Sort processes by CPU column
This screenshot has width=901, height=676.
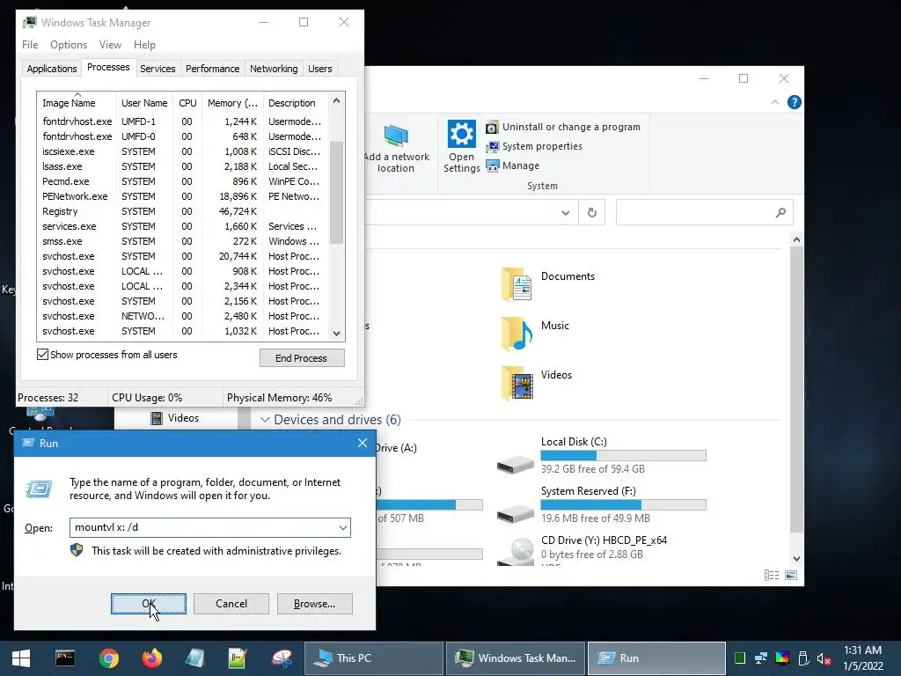click(x=188, y=103)
